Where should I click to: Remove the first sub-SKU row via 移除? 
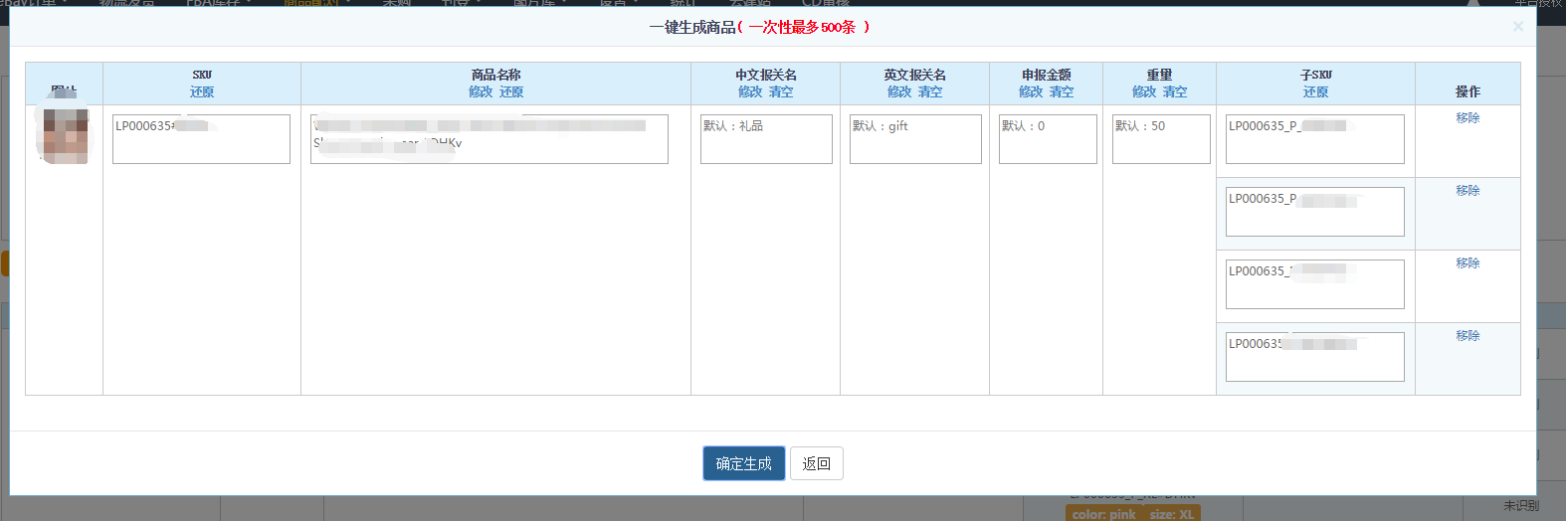[1468, 118]
